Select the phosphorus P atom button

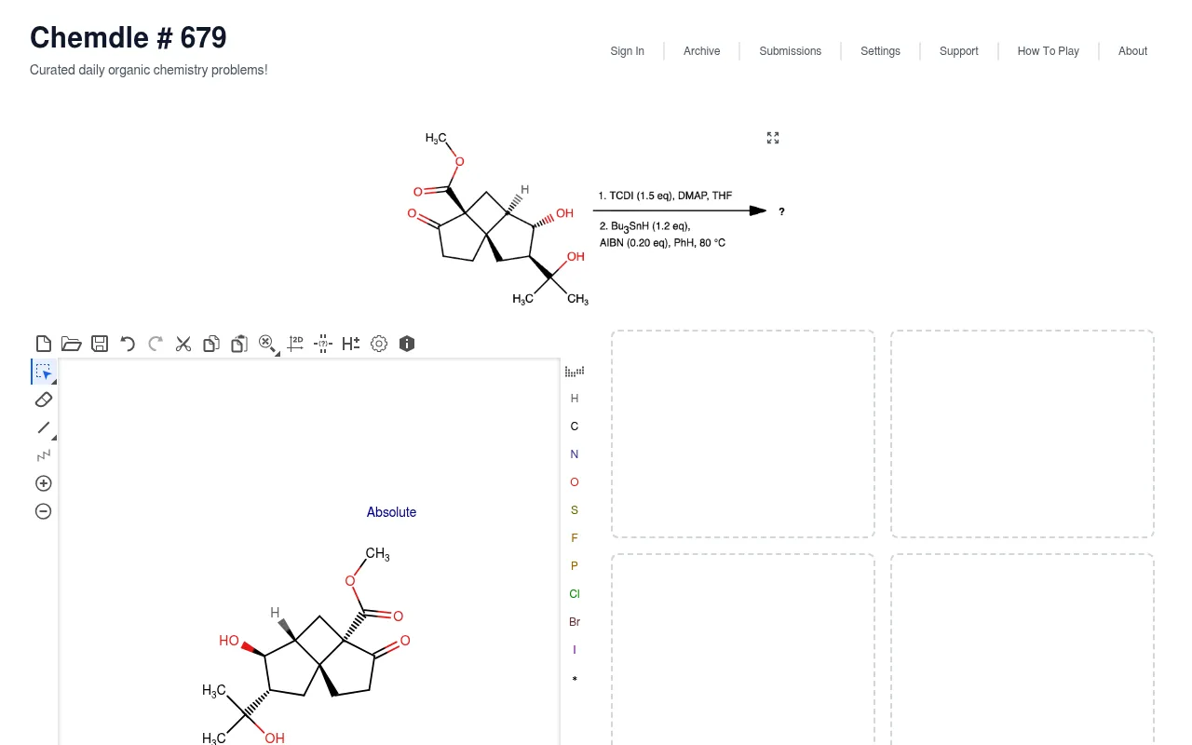(x=575, y=566)
